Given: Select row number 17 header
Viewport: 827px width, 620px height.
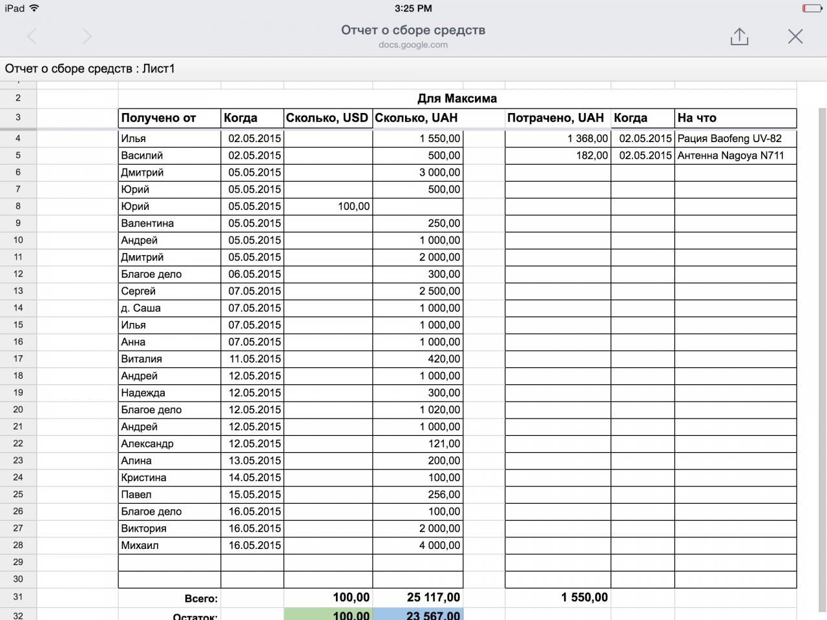Looking at the screenshot, I should [18, 359].
